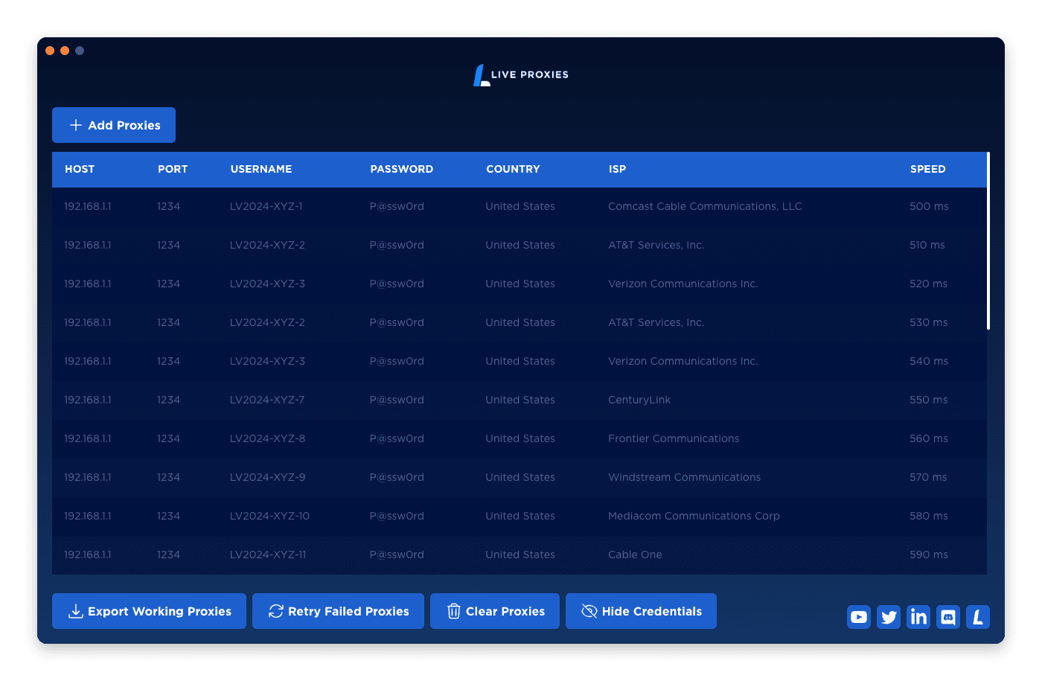Click the Live Proxies logo at the top
1042x681 pixels.
point(521,74)
